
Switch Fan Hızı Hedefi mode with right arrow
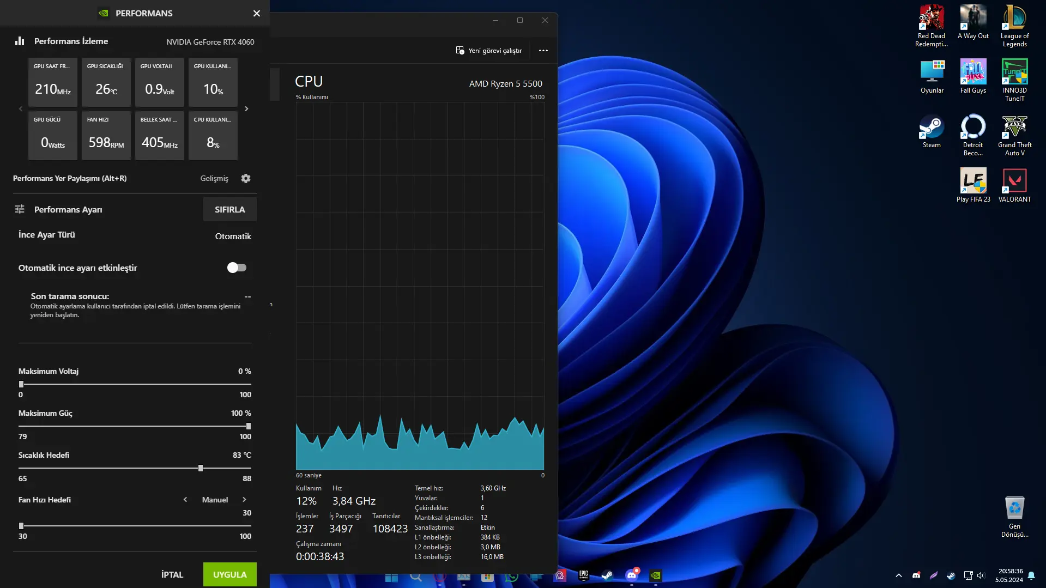coord(244,500)
